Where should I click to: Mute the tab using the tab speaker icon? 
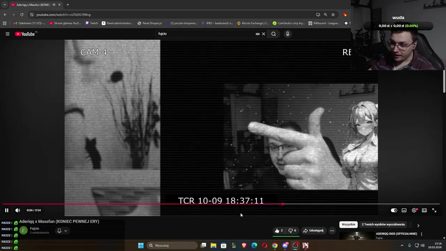pyautogui.click(x=54, y=5)
